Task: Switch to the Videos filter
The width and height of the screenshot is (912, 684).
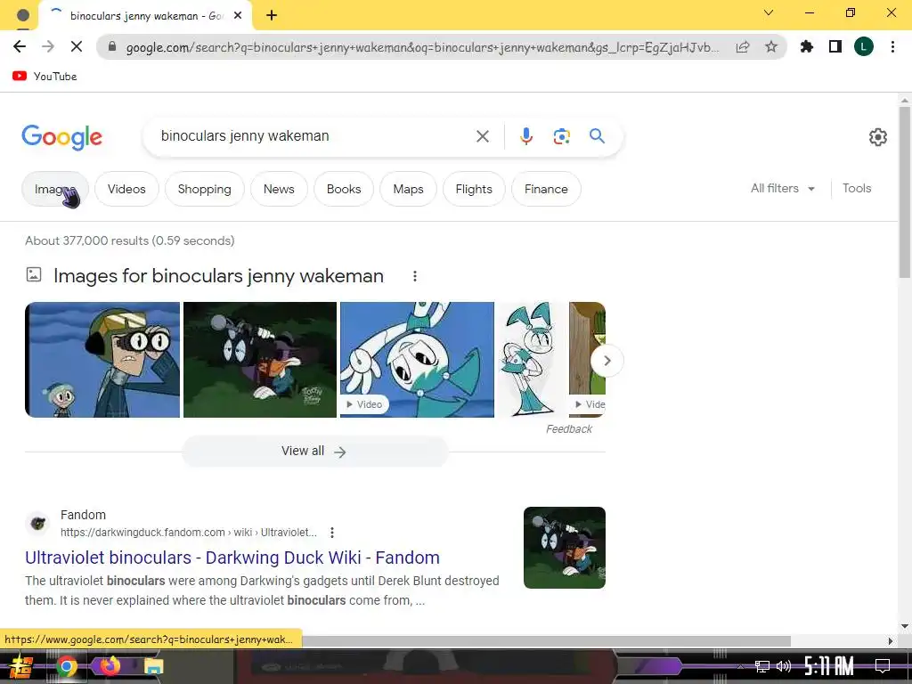Action: coord(126,189)
